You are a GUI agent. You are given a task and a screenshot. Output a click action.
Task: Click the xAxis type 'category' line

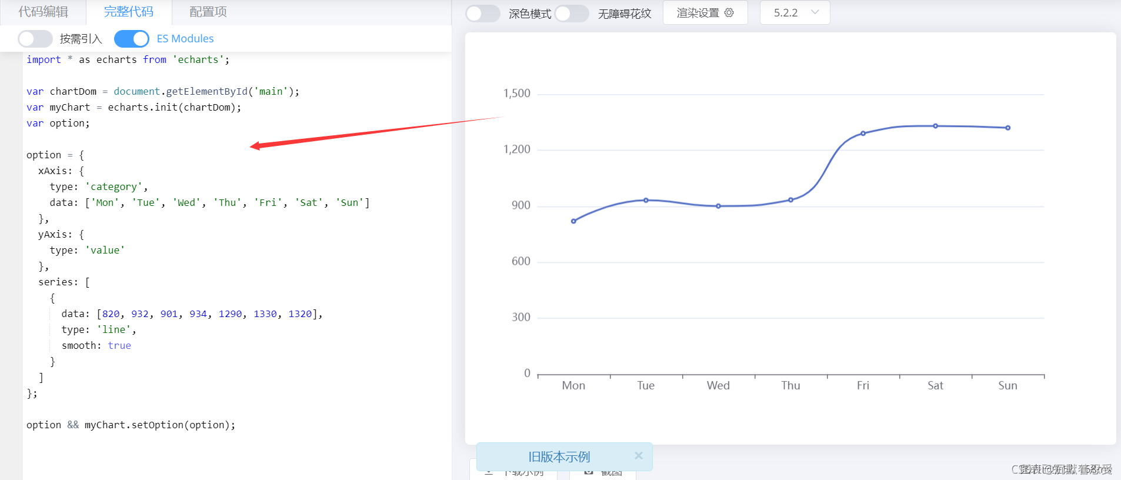pos(99,186)
